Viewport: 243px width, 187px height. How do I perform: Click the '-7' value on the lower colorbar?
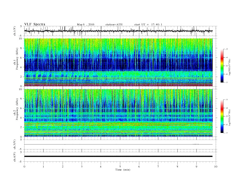point(226,133)
